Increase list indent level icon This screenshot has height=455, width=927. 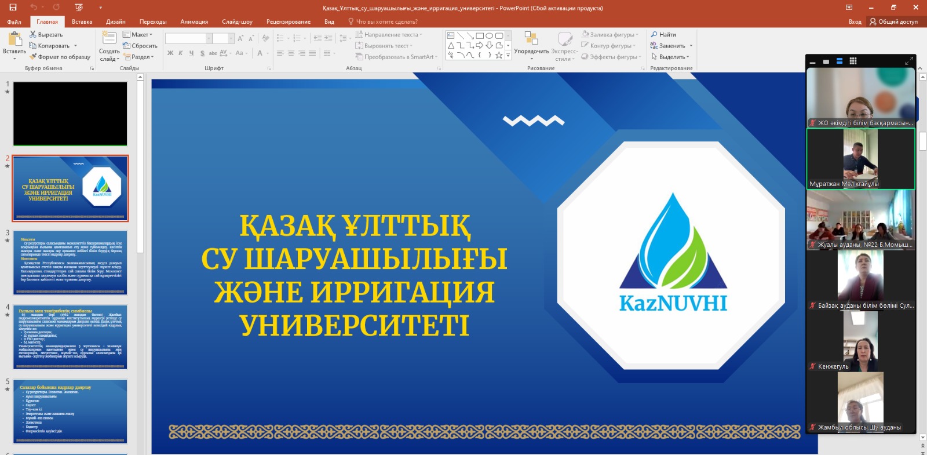tap(328, 38)
